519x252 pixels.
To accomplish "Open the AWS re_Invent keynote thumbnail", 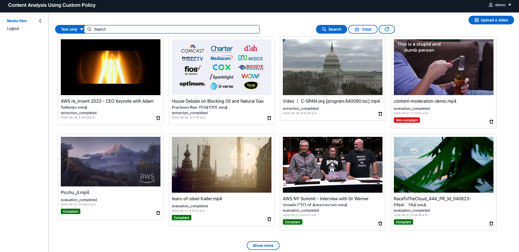I will [110, 67].
